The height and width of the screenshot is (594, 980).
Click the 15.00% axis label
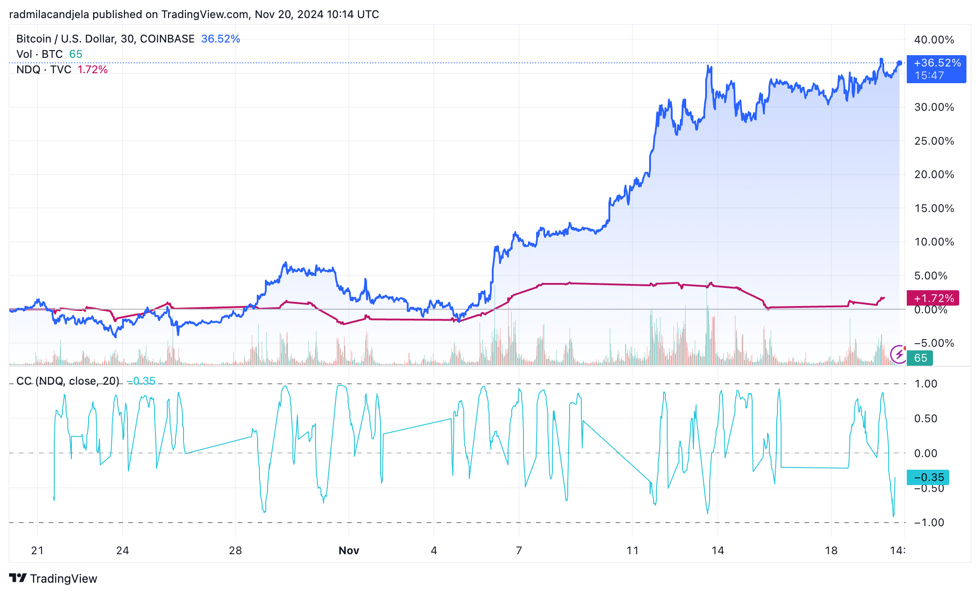click(934, 208)
